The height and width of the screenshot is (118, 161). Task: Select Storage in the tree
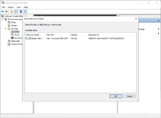coord(14,29)
